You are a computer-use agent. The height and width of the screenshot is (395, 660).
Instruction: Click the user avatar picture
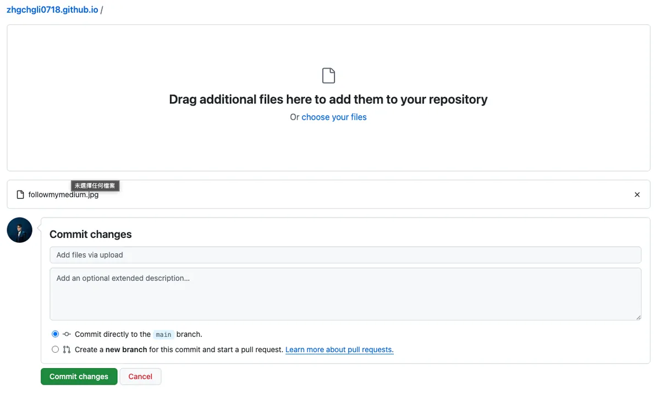20,230
